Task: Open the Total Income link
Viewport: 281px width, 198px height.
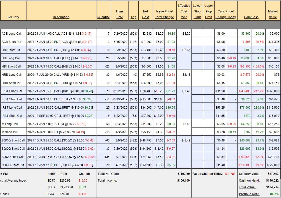Action: pos(107,181)
